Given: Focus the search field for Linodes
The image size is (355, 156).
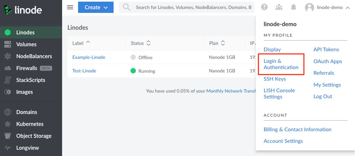Looking at the screenshot, I should (193, 7).
